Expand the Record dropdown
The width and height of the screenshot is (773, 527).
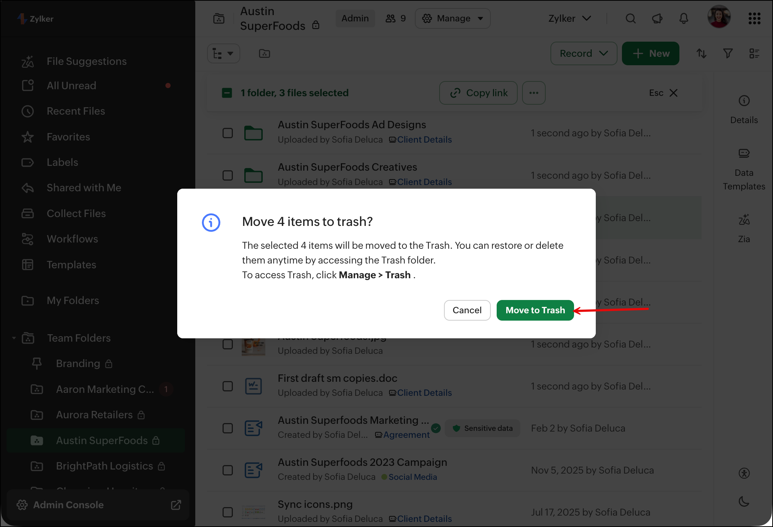584,53
